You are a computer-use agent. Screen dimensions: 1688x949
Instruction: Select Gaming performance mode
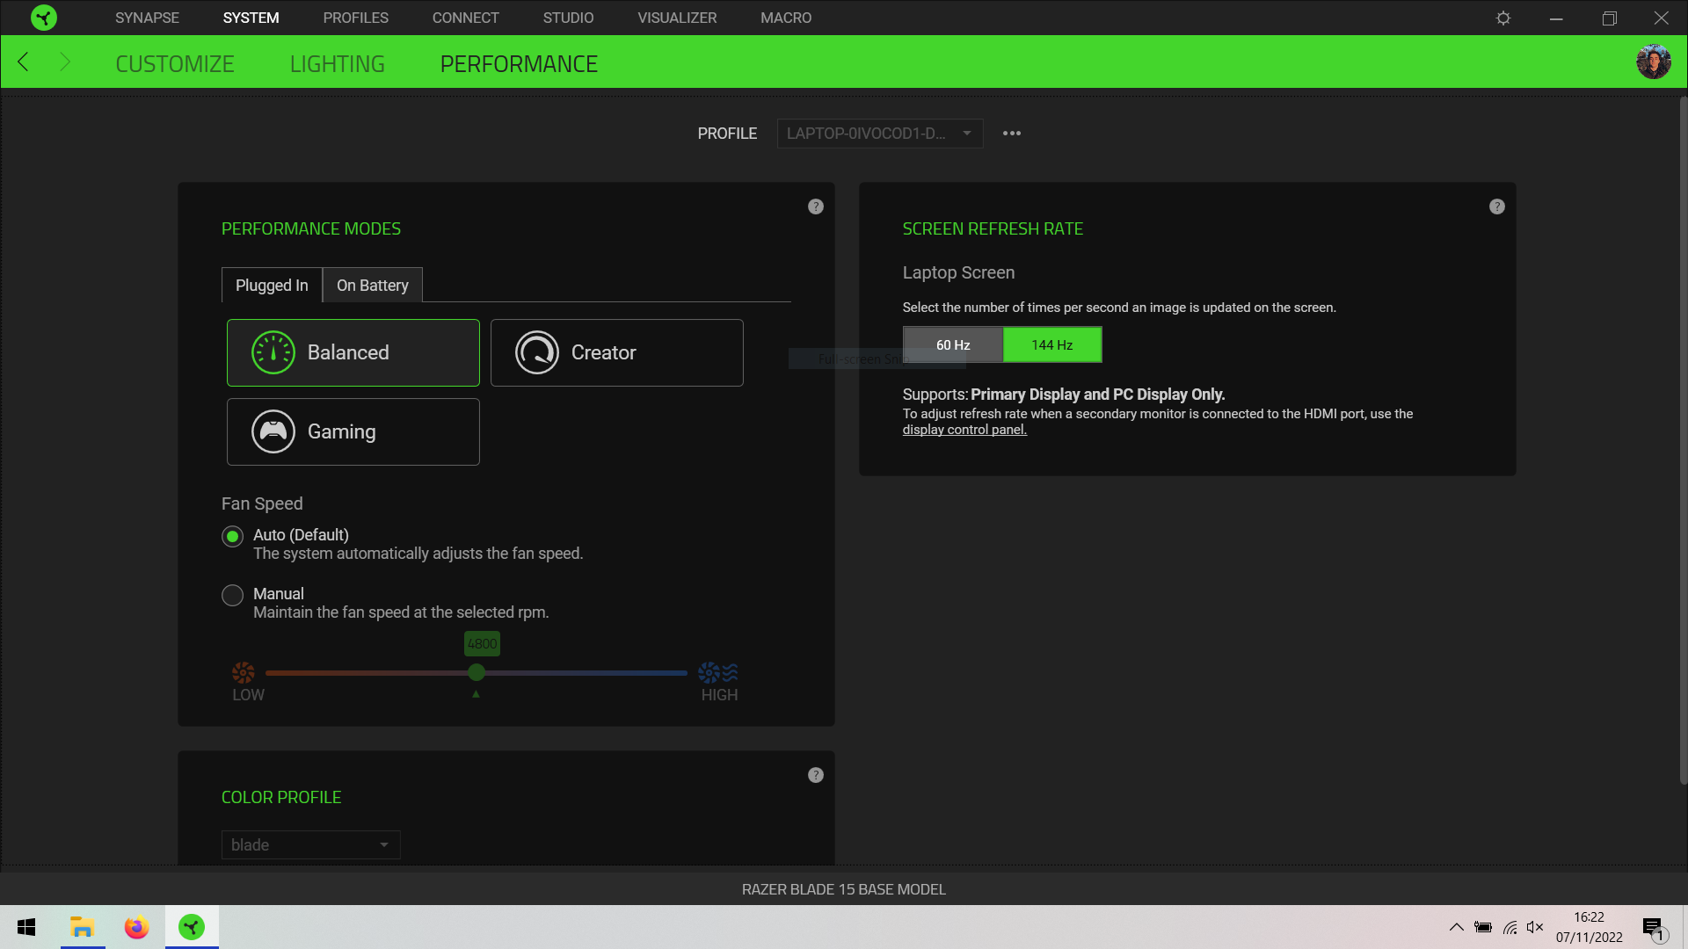click(353, 431)
